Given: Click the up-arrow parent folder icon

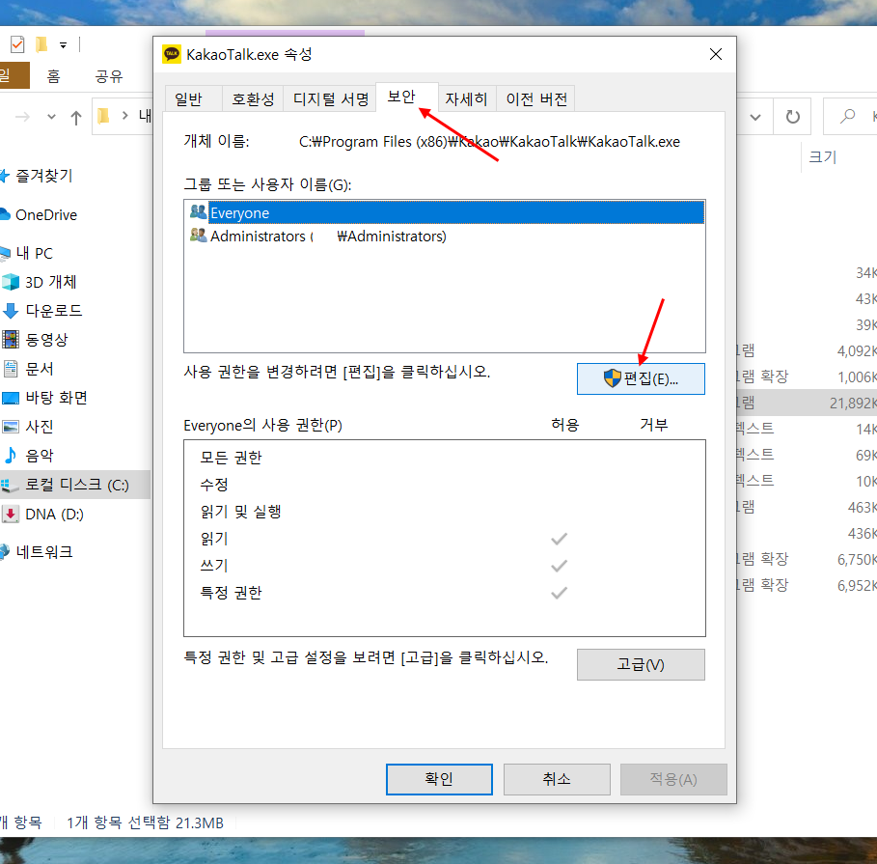Looking at the screenshot, I should click(x=76, y=117).
